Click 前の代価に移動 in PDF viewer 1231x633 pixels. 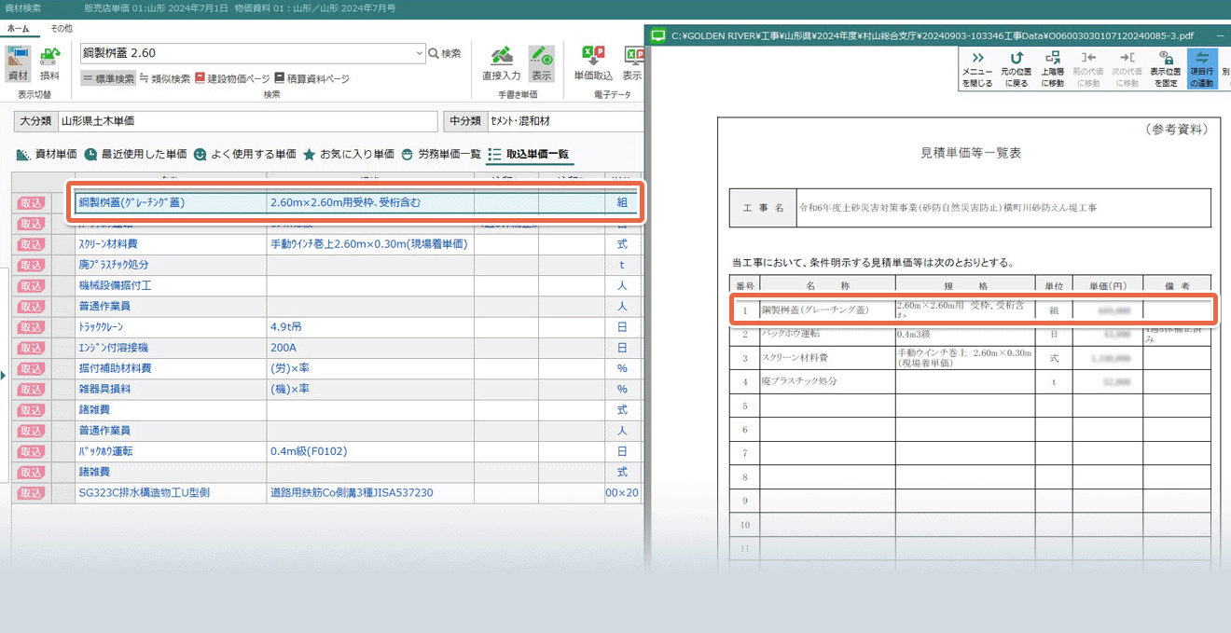pyautogui.click(x=1088, y=69)
